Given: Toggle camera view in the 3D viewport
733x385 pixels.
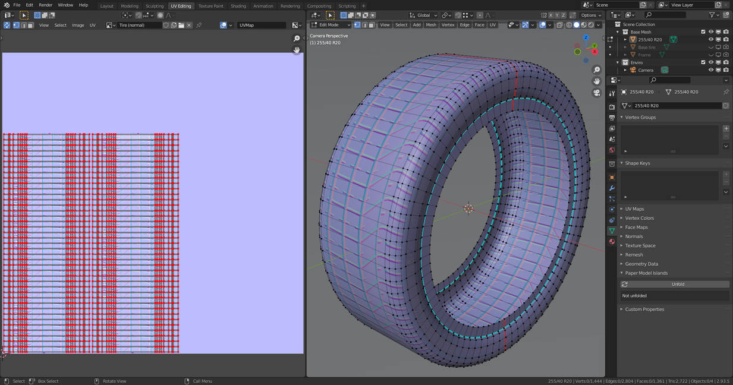Looking at the screenshot, I should pos(597,93).
